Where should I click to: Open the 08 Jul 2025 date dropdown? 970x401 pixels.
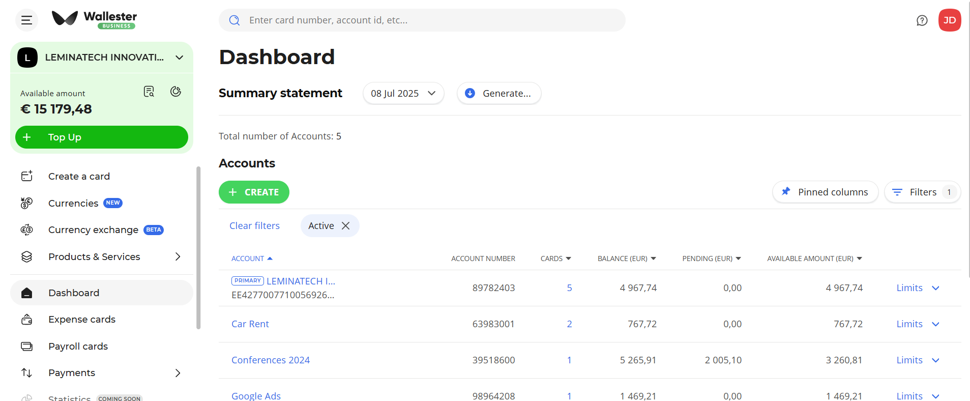point(403,94)
